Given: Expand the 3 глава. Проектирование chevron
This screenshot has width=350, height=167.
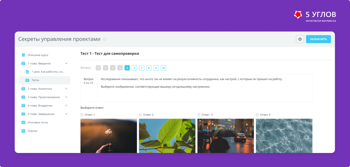Looking at the screenshot, I should [66, 97].
